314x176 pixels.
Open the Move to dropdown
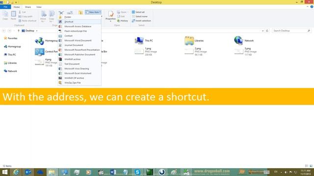pyautogui.click(x=43, y=16)
